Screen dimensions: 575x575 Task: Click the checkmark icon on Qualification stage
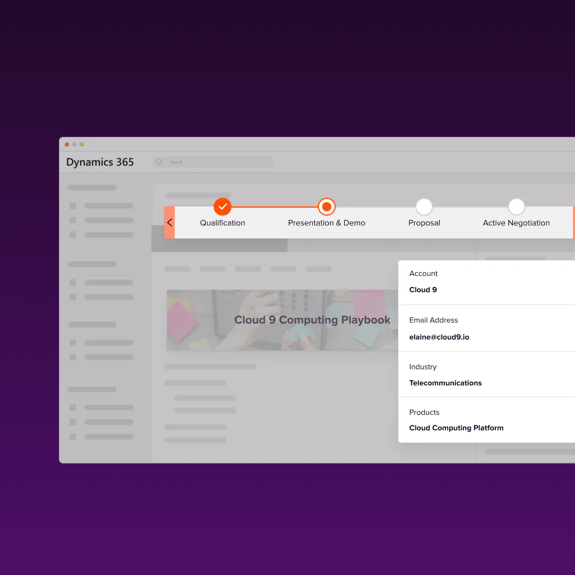pyautogui.click(x=222, y=206)
